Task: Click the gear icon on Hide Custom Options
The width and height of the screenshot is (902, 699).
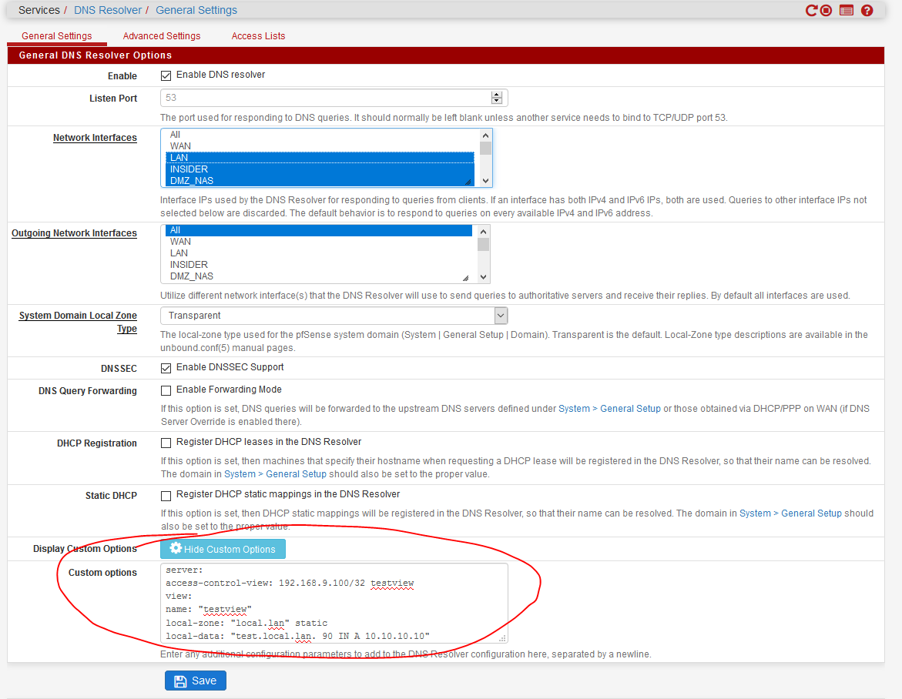Action: point(176,549)
